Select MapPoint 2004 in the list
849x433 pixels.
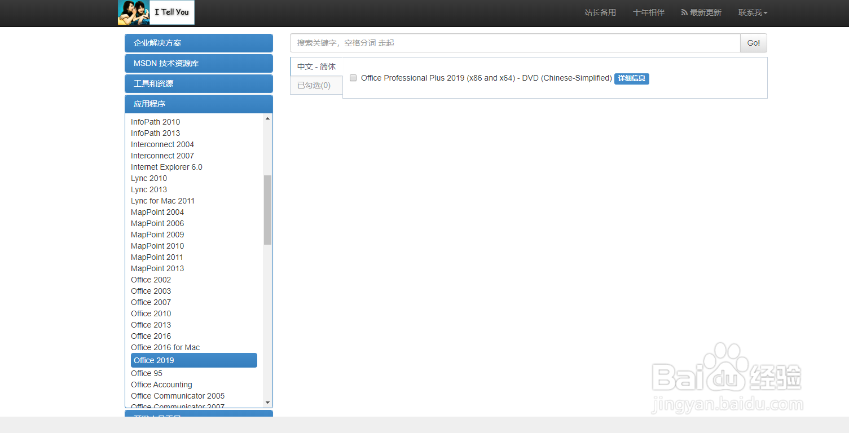pyautogui.click(x=157, y=212)
